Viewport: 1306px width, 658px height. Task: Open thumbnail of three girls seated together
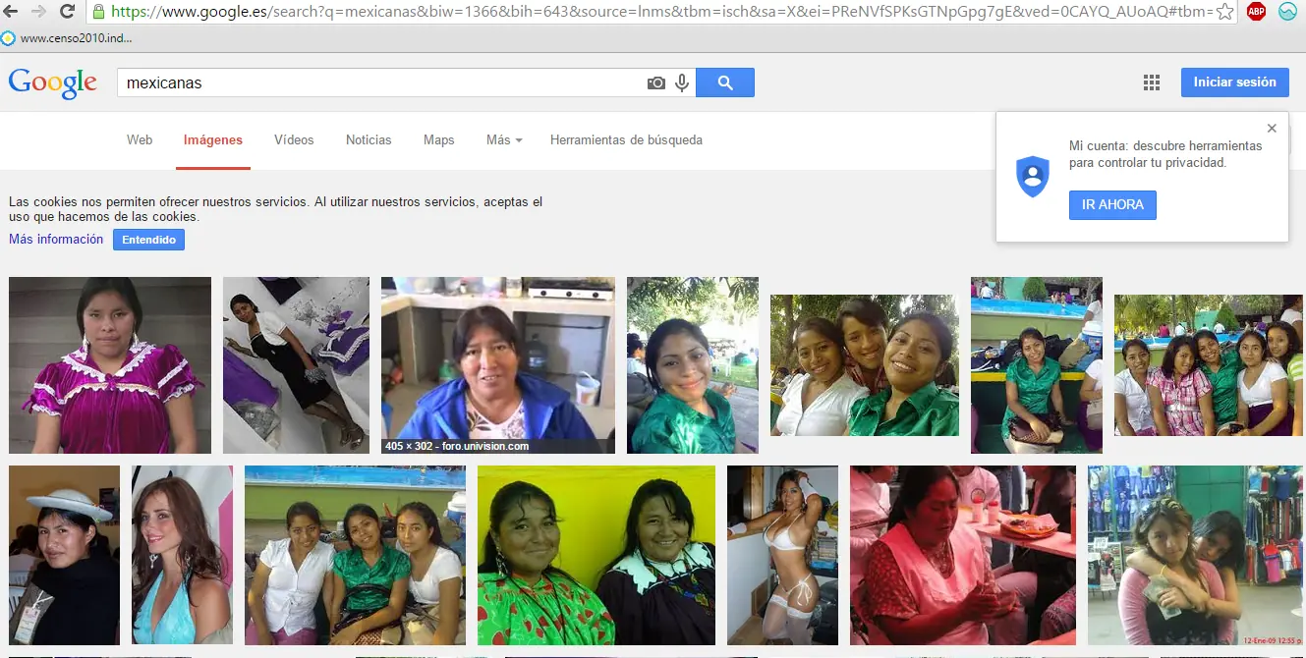pos(355,555)
